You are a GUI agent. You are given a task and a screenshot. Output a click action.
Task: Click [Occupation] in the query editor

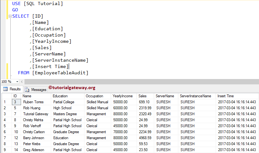(x=49, y=35)
